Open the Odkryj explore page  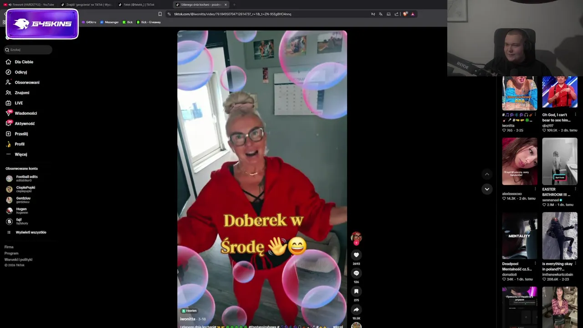[16, 72]
